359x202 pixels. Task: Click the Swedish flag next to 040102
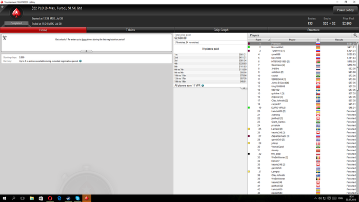click(x=318, y=90)
